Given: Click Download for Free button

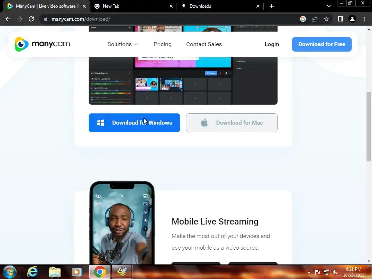Looking at the screenshot, I should tap(322, 44).
